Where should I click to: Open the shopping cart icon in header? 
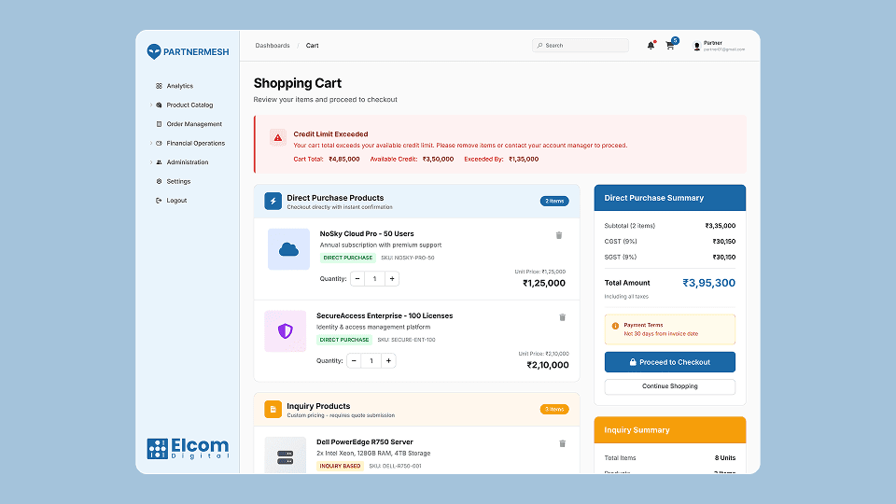(670, 46)
